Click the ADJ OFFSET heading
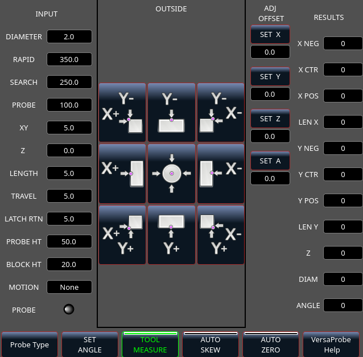 [271, 14]
